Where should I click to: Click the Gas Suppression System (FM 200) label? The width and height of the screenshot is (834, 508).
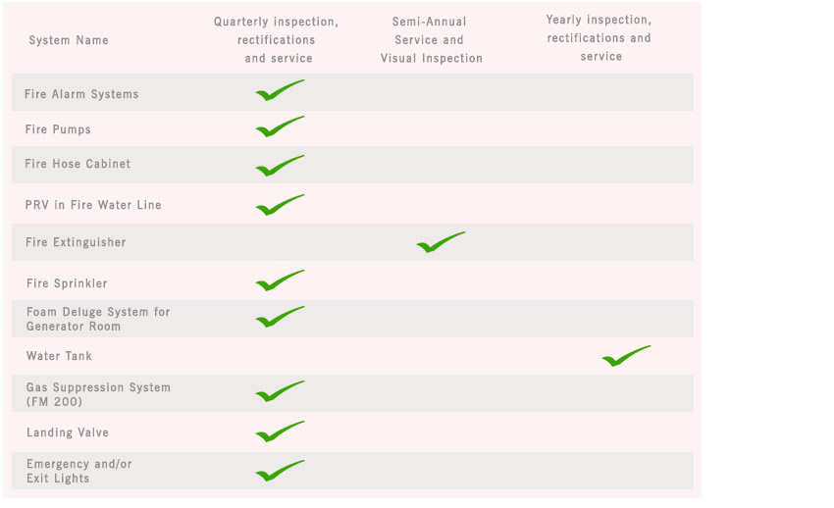point(98,394)
